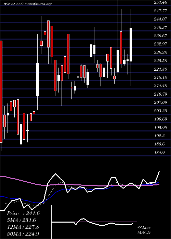Click the 50MA : 224.9 readout
The width and height of the screenshot is (171, 239).
click(x=23, y=234)
